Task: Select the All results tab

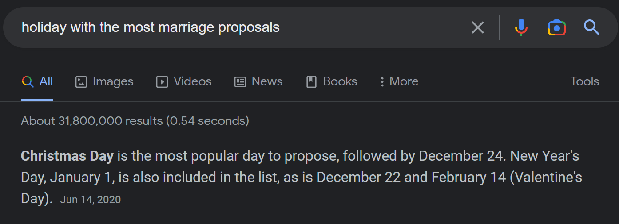Action: click(x=46, y=81)
